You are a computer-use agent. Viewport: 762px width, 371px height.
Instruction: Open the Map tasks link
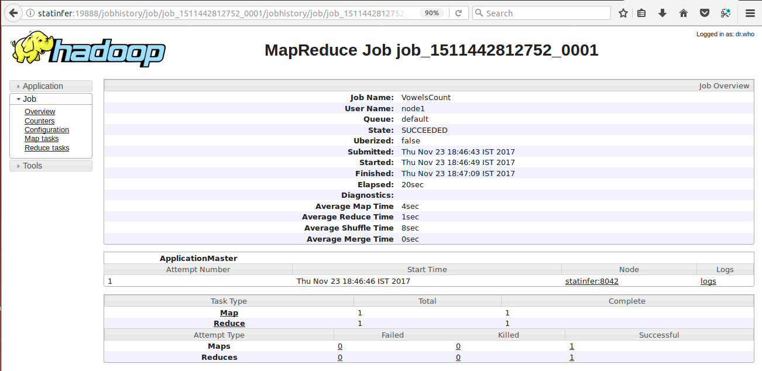pyautogui.click(x=42, y=139)
